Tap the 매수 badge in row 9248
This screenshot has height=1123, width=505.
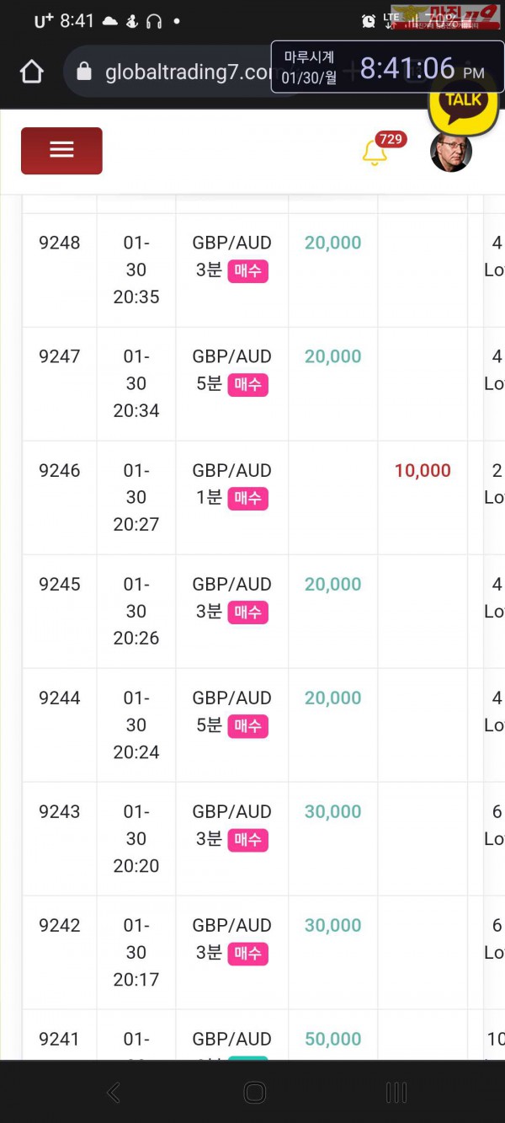[x=247, y=270]
